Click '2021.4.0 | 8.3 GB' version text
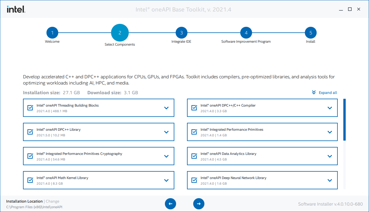The height and width of the screenshot is (212, 369). [x=50, y=183]
